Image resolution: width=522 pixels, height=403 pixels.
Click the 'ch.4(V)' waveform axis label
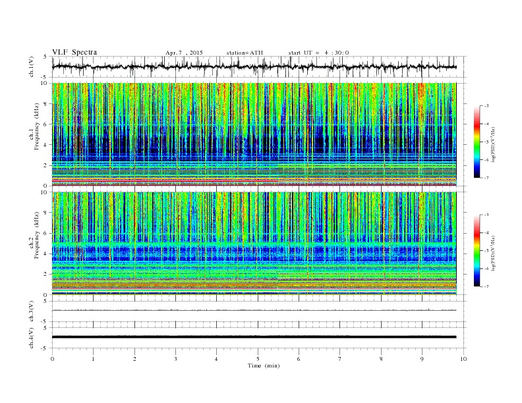(x=31, y=338)
